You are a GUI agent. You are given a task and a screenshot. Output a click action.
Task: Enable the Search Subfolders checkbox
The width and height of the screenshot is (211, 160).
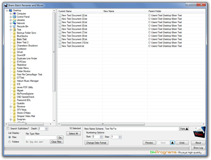point(8,129)
